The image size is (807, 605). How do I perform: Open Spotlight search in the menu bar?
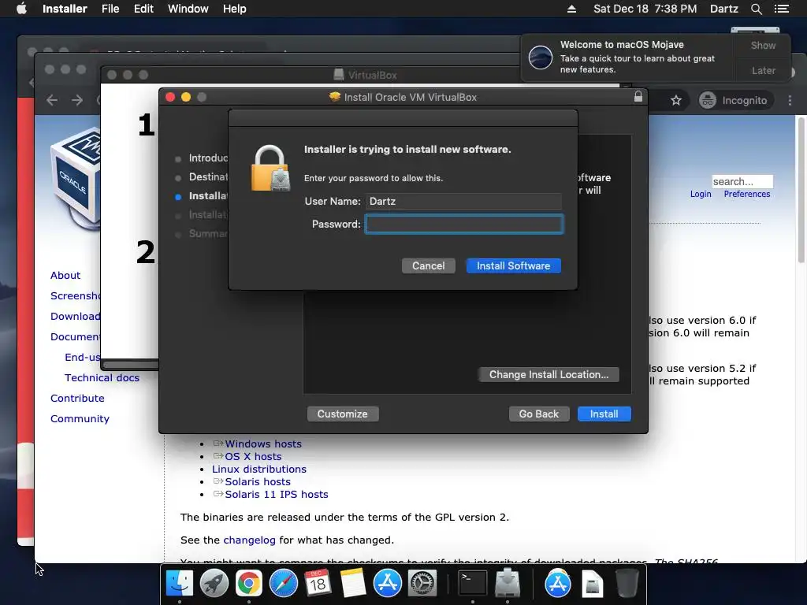click(x=756, y=9)
